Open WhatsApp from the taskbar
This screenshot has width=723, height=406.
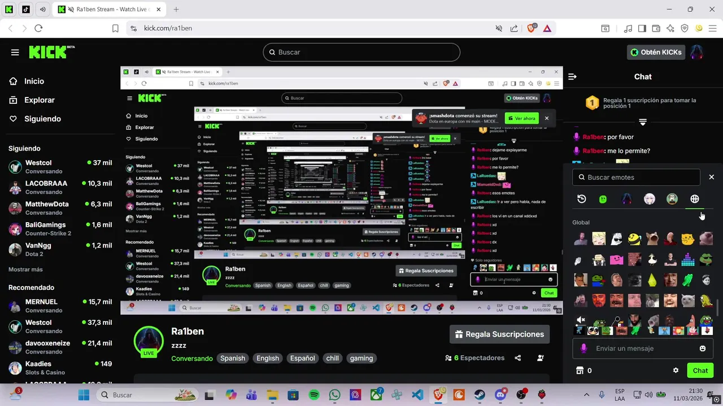334,395
